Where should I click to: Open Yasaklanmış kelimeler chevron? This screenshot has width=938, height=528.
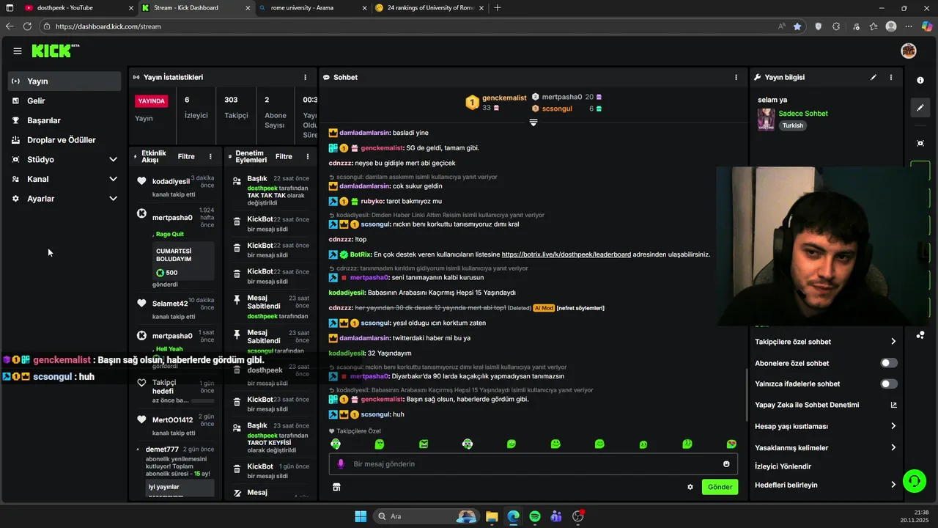click(893, 448)
